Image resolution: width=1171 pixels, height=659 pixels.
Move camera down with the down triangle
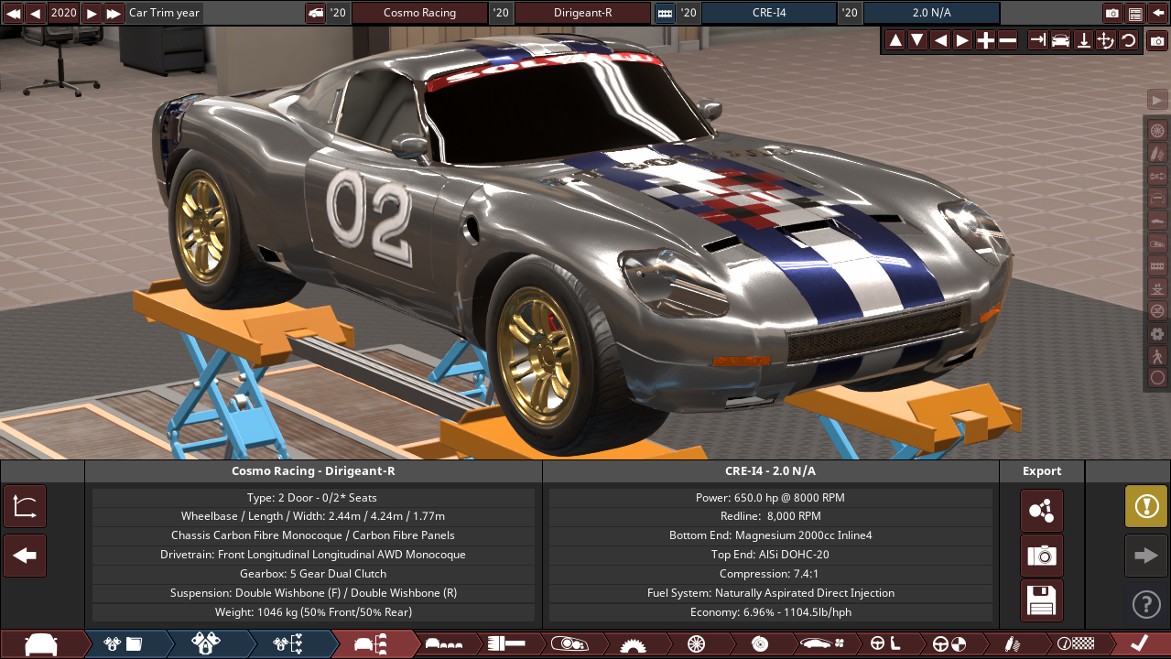coord(917,40)
